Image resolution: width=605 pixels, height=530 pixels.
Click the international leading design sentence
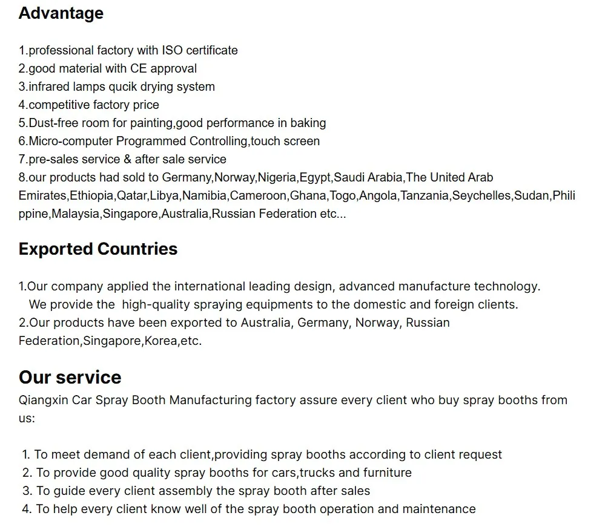coord(280,286)
